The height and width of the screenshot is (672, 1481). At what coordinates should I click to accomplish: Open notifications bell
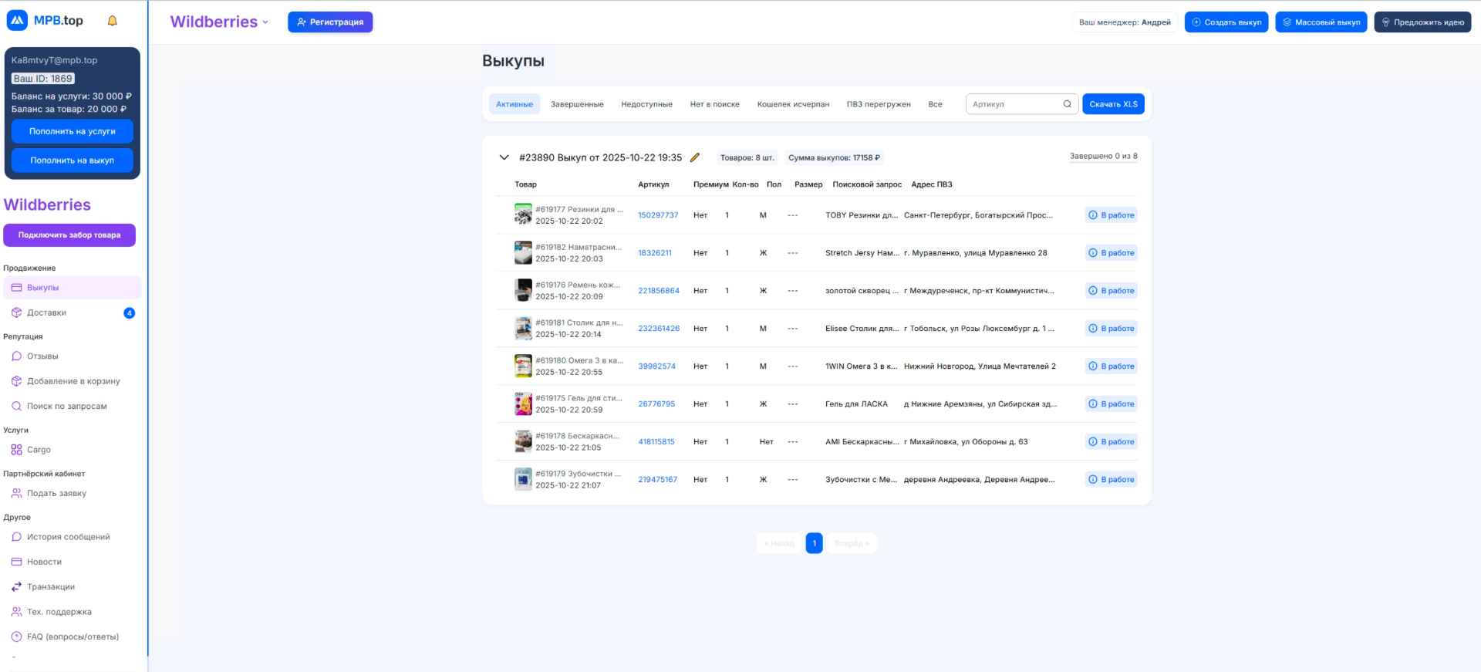point(113,21)
